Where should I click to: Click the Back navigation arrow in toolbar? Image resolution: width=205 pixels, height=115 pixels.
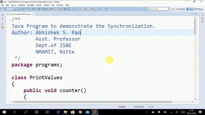coord(97,9)
